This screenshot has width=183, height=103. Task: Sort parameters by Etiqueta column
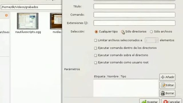point(100,76)
